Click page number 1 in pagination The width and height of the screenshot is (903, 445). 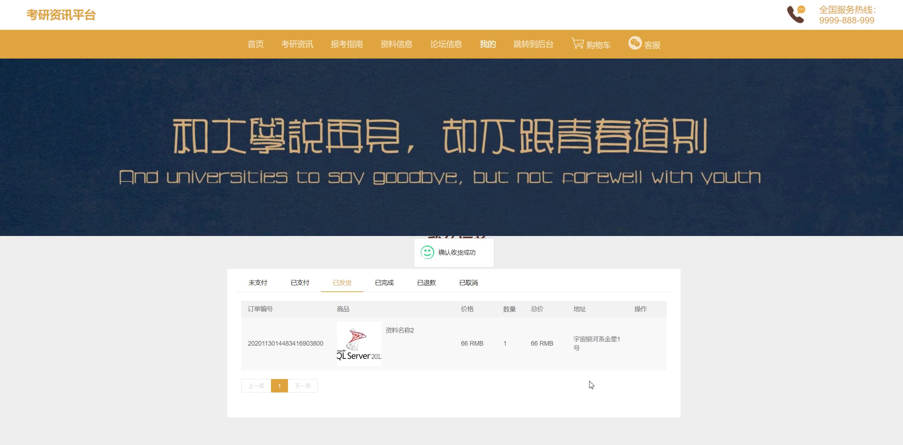pyautogui.click(x=279, y=386)
